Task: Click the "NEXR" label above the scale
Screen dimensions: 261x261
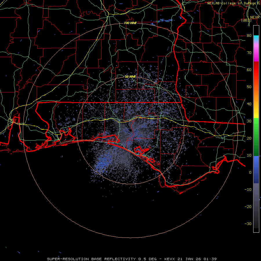Action: point(255,17)
